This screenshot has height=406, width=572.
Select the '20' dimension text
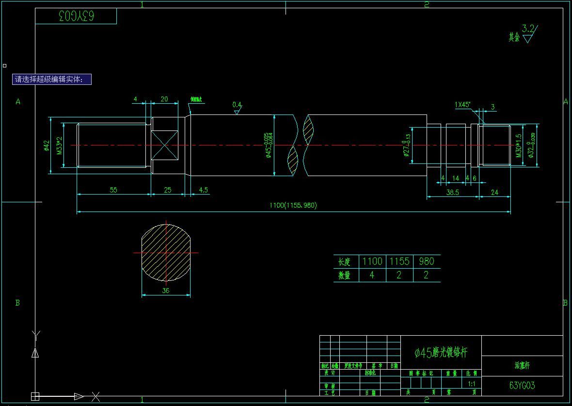tap(164, 99)
